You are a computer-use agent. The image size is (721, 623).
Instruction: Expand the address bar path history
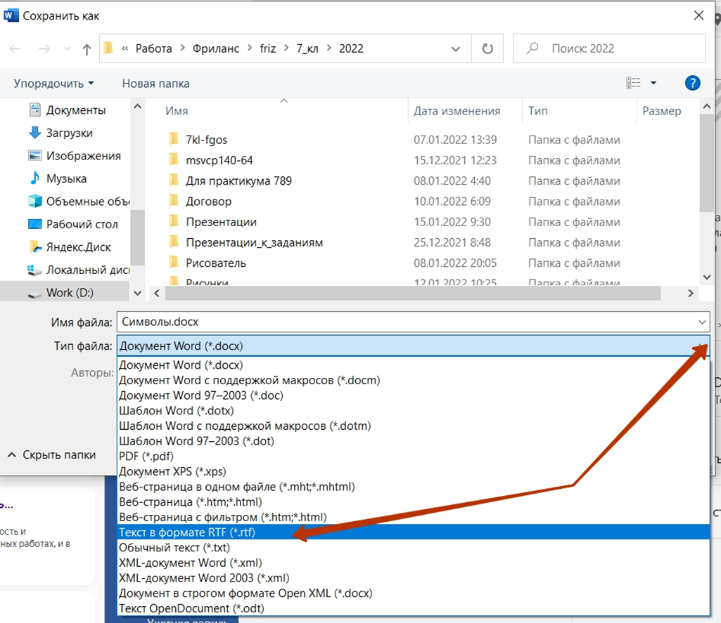[x=456, y=48]
